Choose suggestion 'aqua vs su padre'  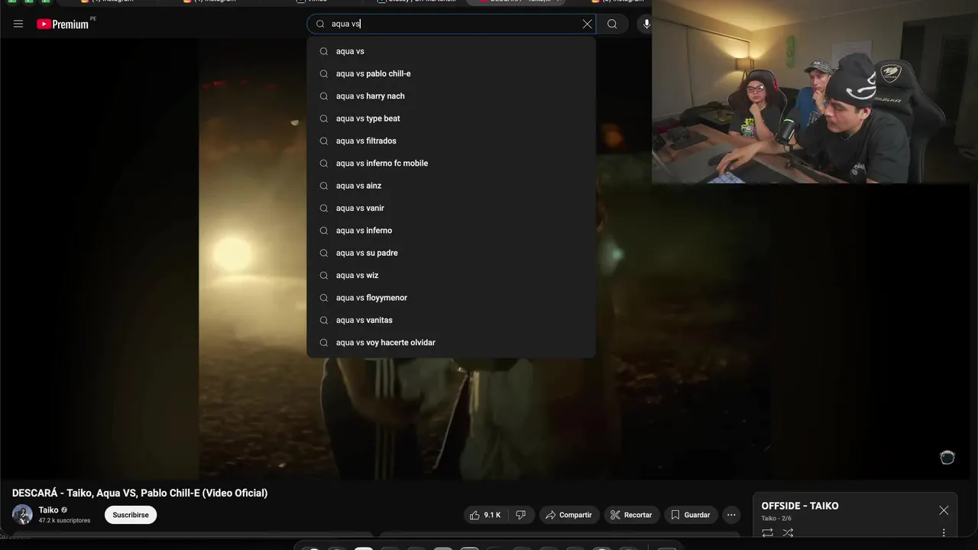pyautogui.click(x=451, y=253)
